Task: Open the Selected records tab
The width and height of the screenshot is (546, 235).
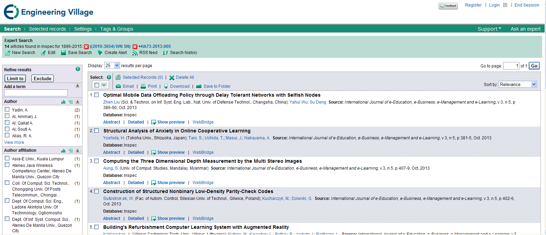Action: (47, 29)
